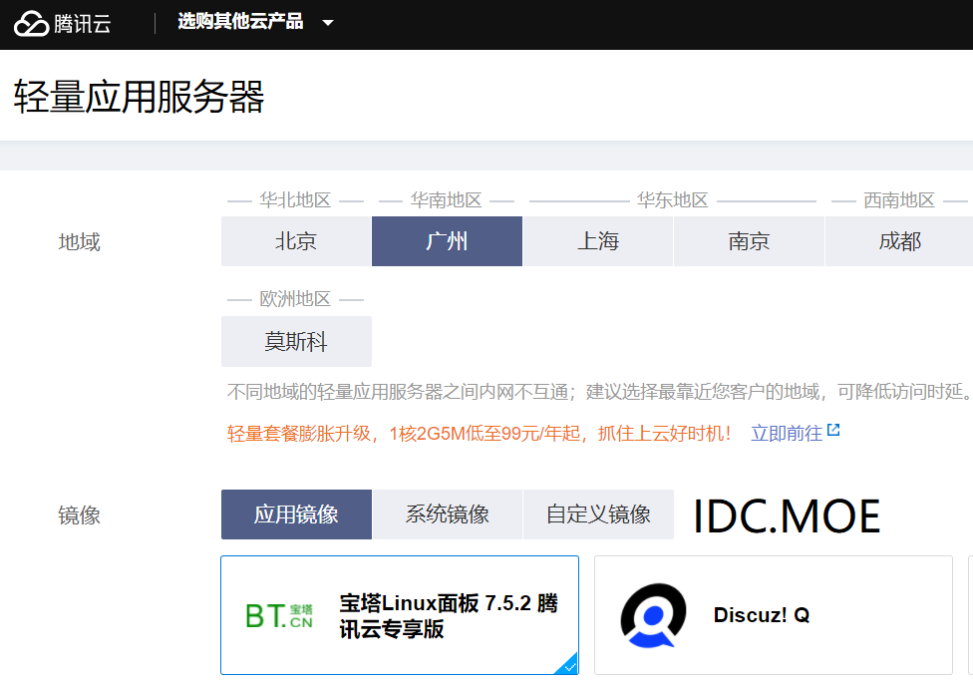Choose the Discuz! Q image card
973x683 pixels.
click(774, 614)
